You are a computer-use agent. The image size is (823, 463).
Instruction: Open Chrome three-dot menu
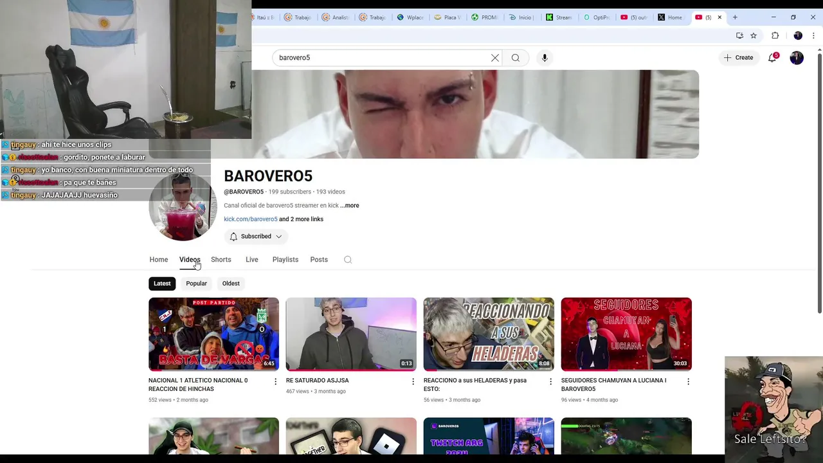point(813,35)
